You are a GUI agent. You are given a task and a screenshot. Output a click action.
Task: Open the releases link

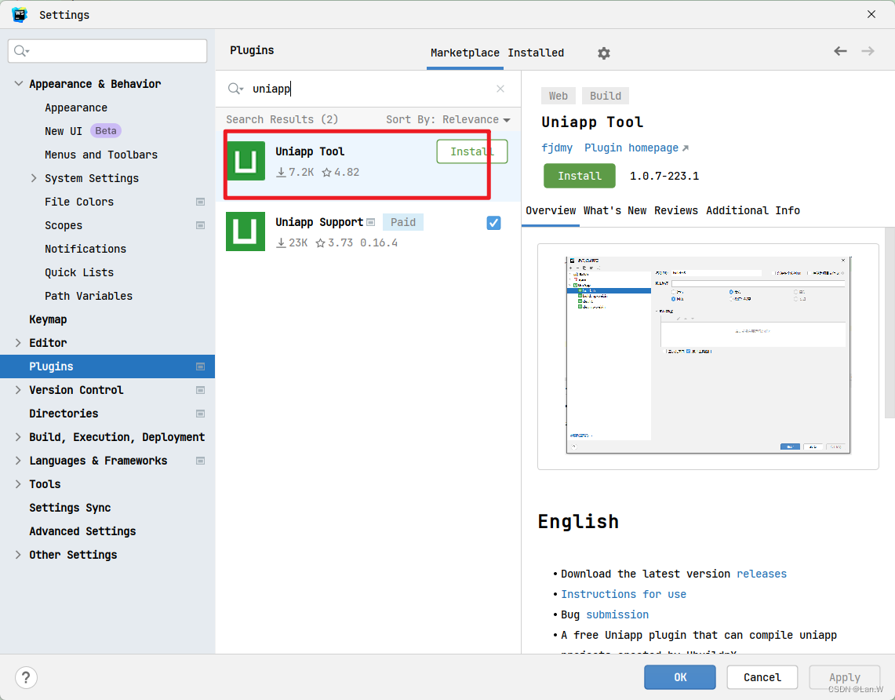pyautogui.click(x=762, y=574)
